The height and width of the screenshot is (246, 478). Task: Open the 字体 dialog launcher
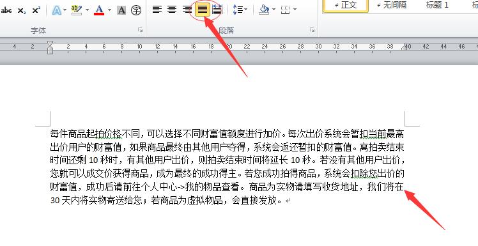coord(140,30)
